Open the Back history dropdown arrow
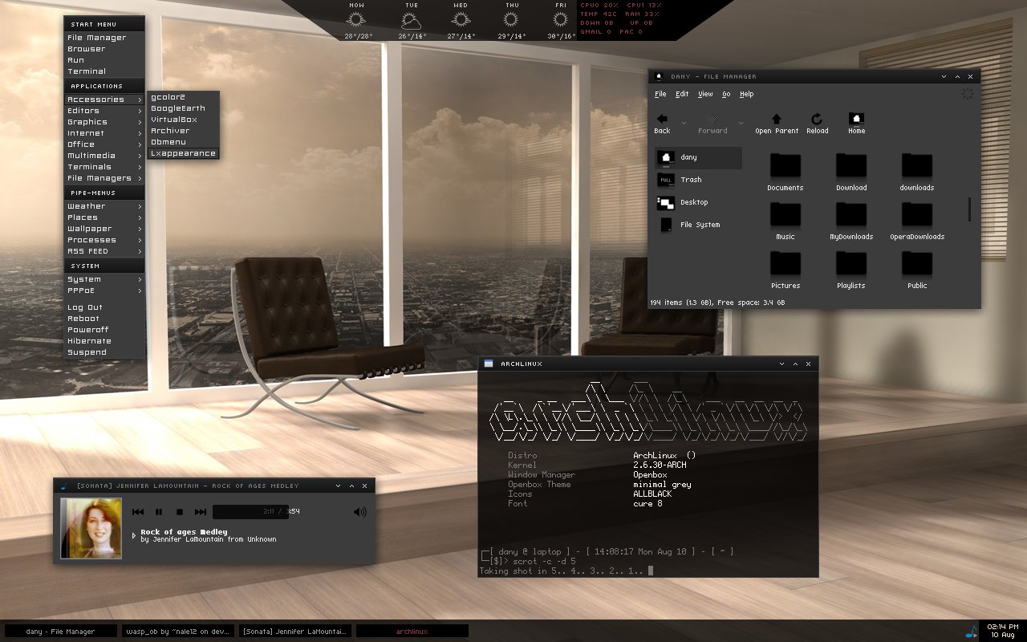 click(x=684, y=123)
